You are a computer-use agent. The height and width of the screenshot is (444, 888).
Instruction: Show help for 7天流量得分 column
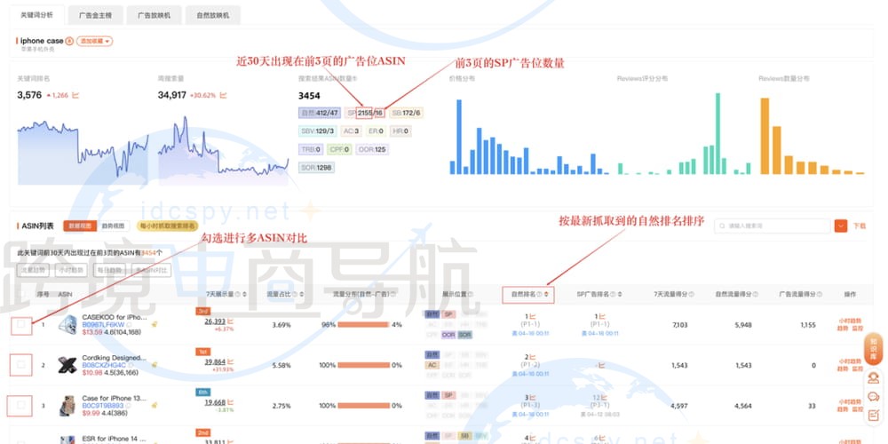(x=690, y=295)
